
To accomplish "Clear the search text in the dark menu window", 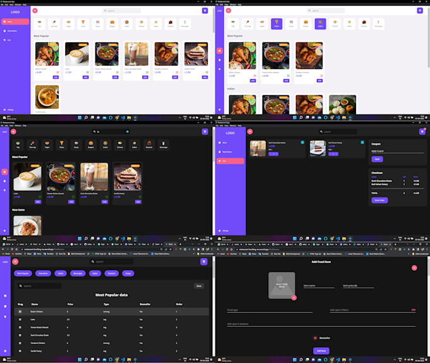I will pyautogui.click(x=127, y=132).
